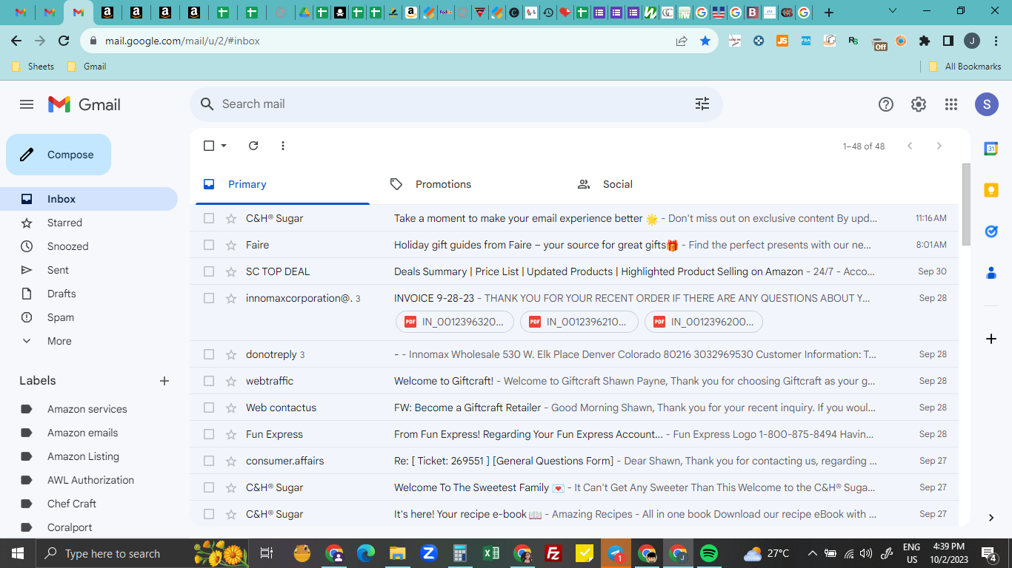Open the C&H Sugar email received 11:16 AM
1012x568 pixels.
pyautogui.click(x=574, y=218)
